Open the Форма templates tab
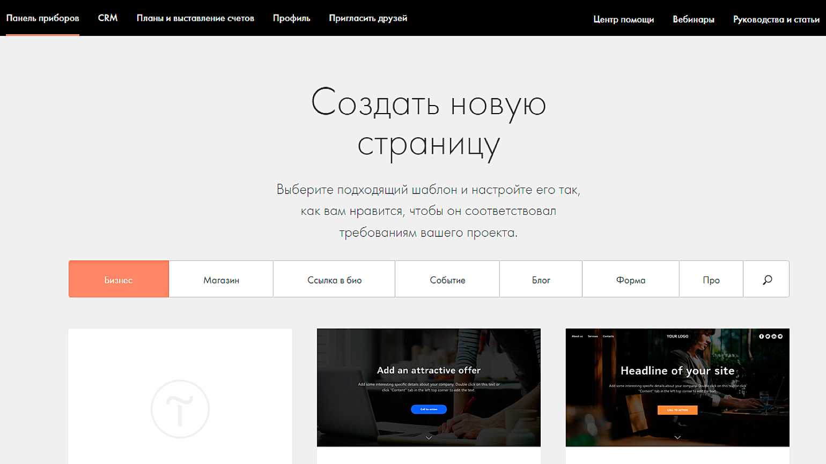This screenshot has height=464, width=826. click(x=630, y=280)
